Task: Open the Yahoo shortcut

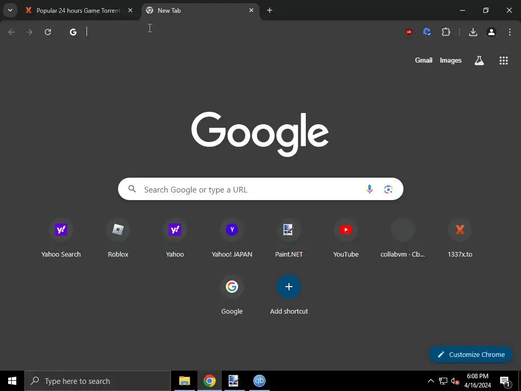Action: 175,239
